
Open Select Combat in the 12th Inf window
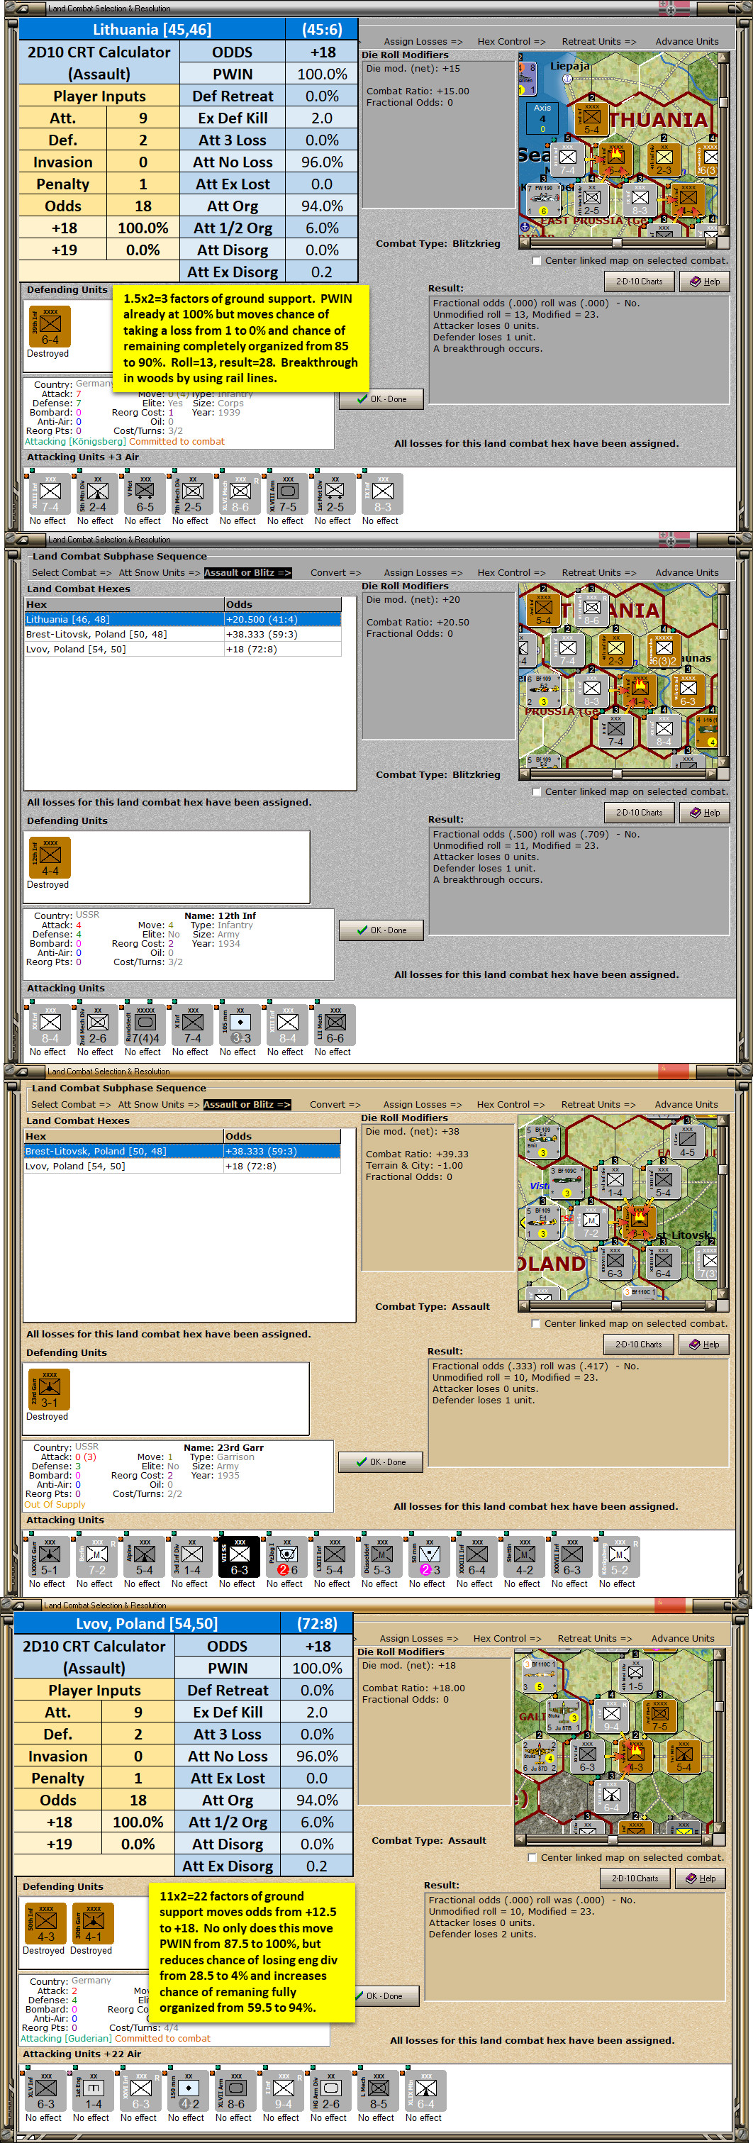[x=71, y=572]
